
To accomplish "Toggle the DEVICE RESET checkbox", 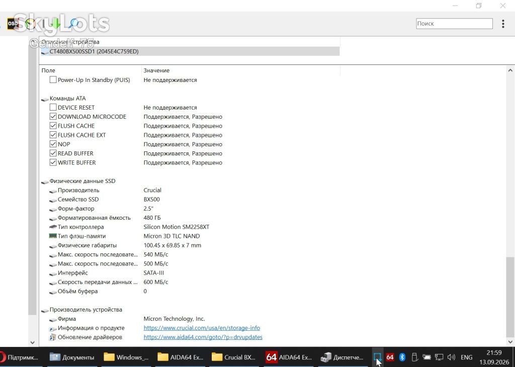I will (x=53, y=108).
